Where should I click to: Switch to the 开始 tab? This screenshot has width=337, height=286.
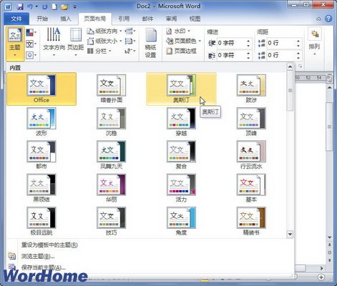pyautogui.click(x=42, y=19)
